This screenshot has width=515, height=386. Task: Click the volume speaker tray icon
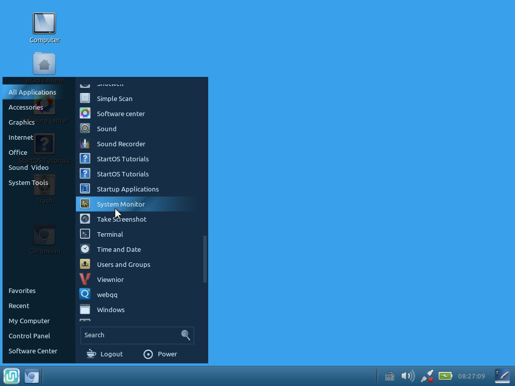pos(408,376)
